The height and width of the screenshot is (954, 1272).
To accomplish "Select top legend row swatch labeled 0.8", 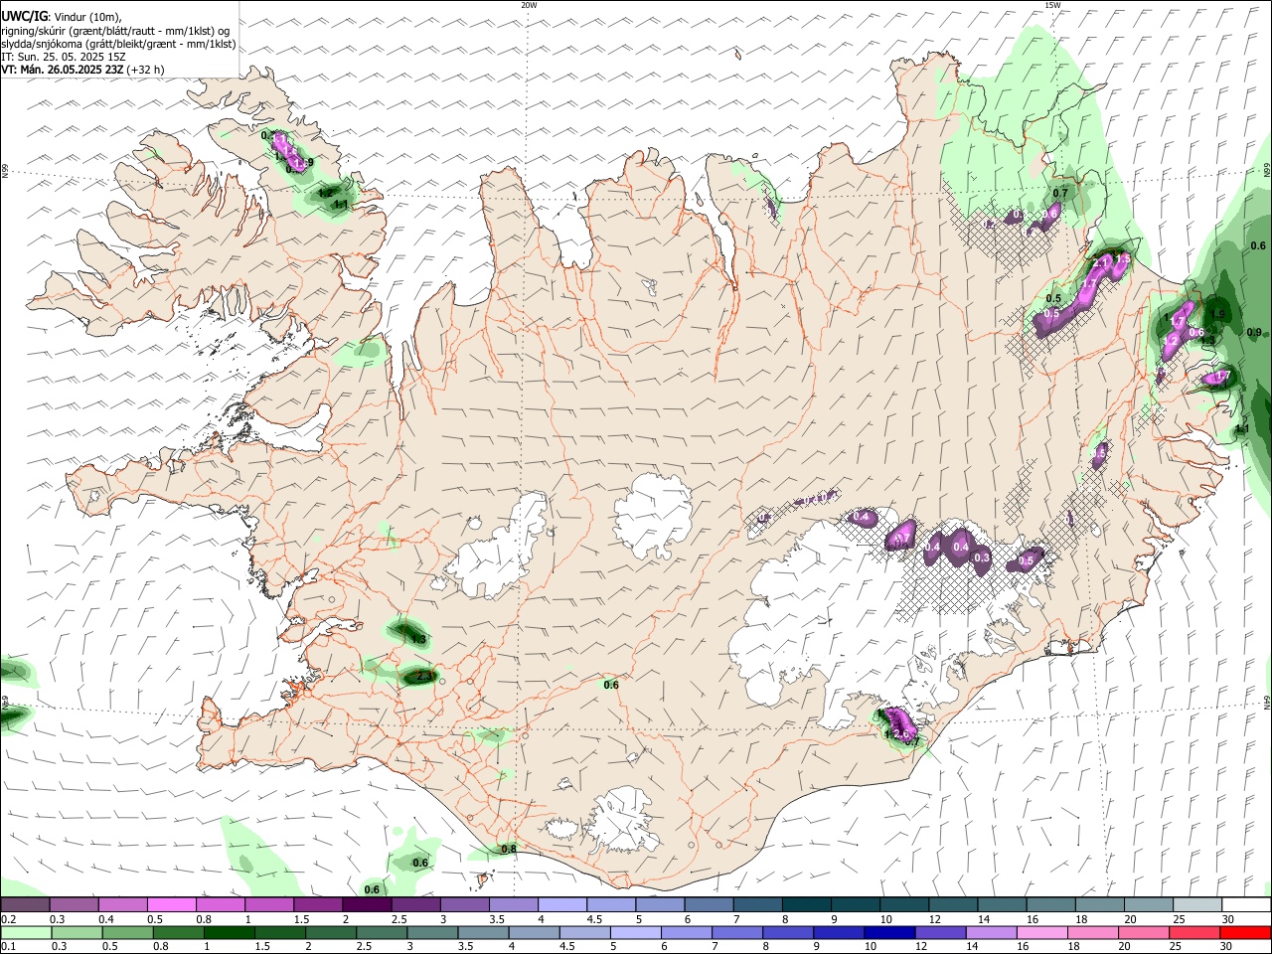I will pyautogui.click(x=220, y=904).
